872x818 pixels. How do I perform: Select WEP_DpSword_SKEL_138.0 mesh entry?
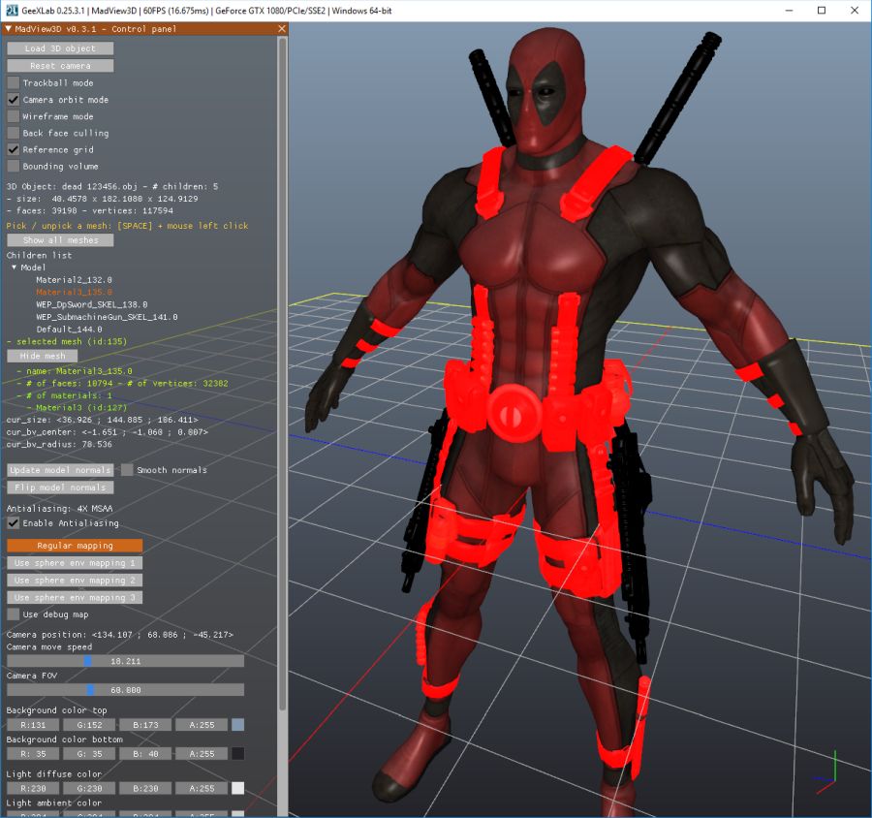[92, 304]
